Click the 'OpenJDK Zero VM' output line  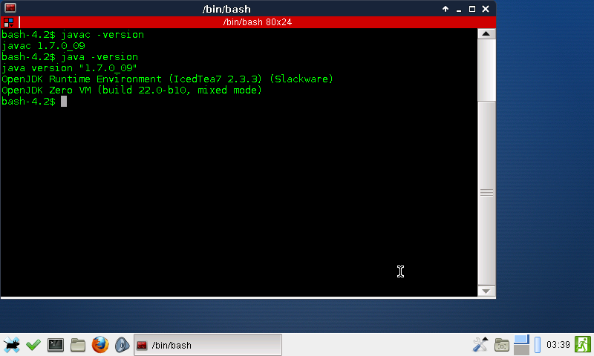131,90
